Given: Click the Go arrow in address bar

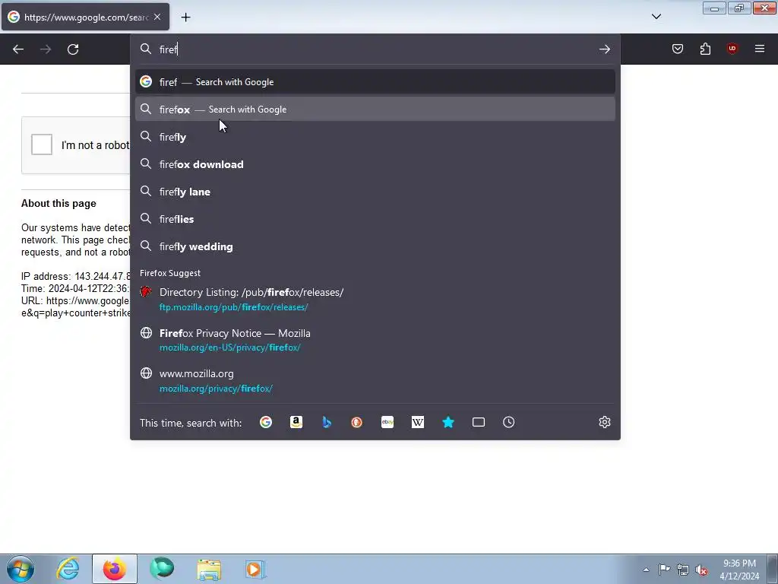Looking at the screenshot, I should pyautogui.click(x=604, y=49).
